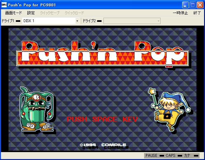Click the PUSH SPACE KEY prompt
Viewport: 205px width, 160px height.
(102, 119)
